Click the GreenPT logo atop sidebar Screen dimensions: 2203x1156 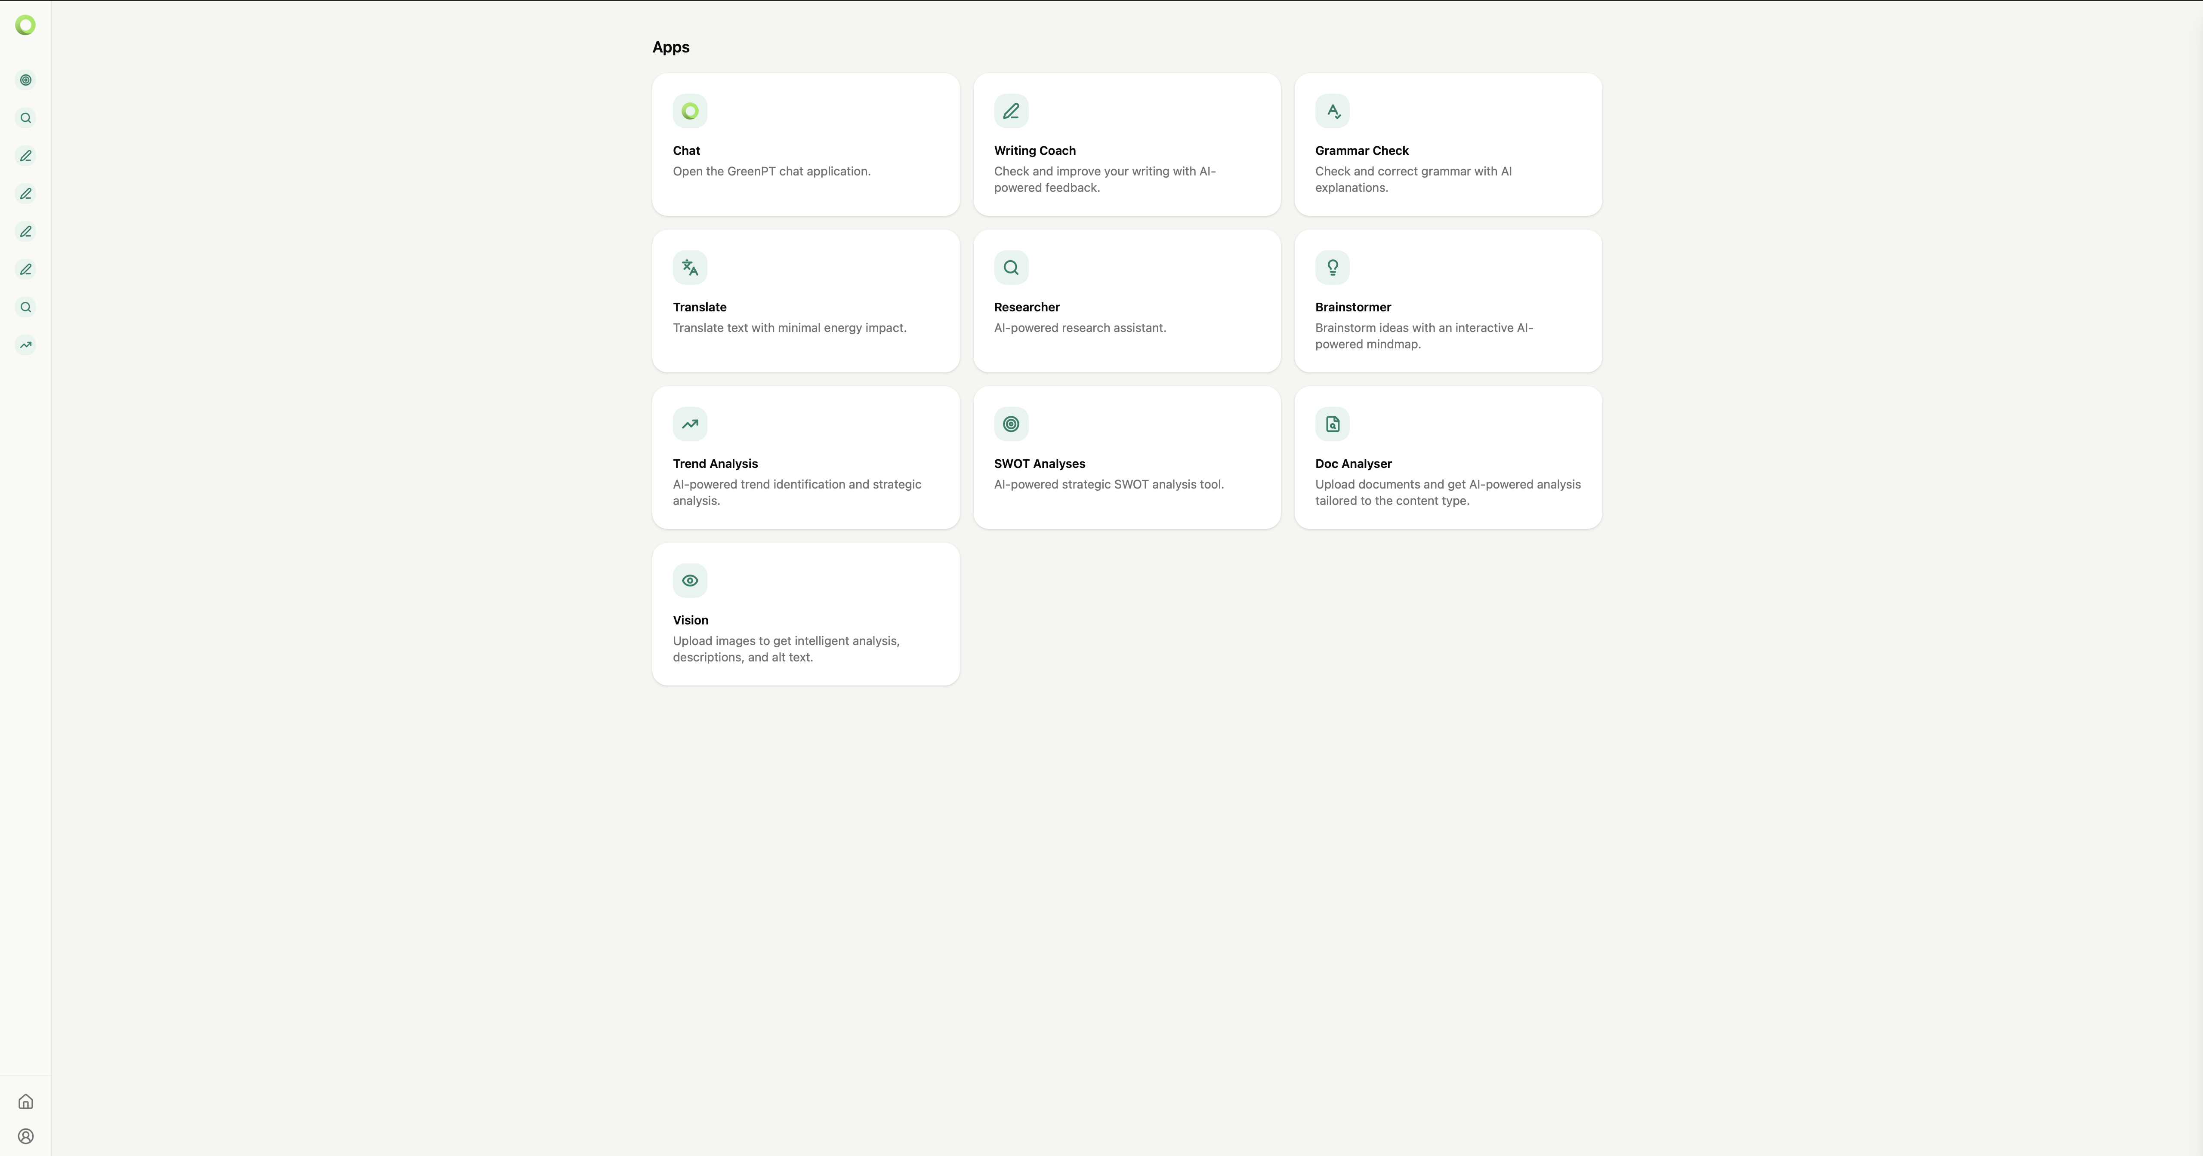click(x=26, y=26)
